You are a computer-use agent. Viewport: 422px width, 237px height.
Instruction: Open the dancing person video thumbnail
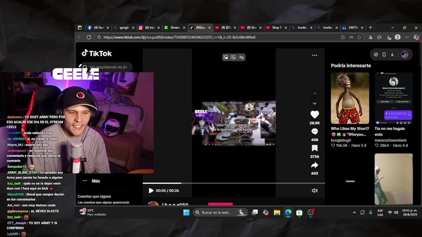394,179
